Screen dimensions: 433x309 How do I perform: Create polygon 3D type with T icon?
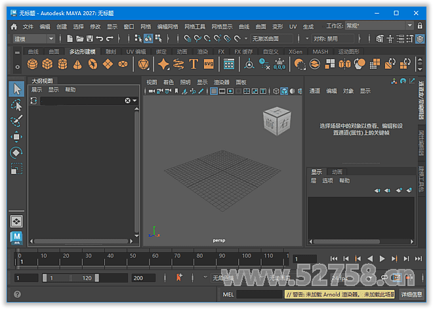(x=194, y=64)
